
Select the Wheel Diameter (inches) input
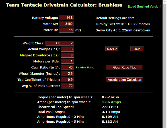point(67,74)
